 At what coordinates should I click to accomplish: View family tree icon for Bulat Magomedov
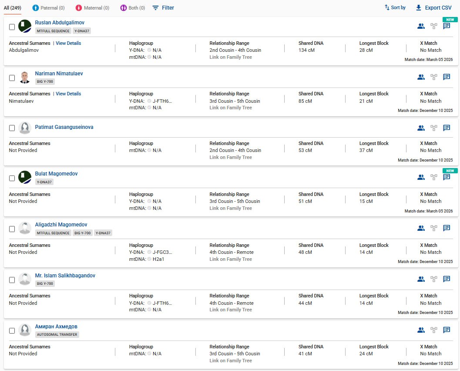click(433, 177)
